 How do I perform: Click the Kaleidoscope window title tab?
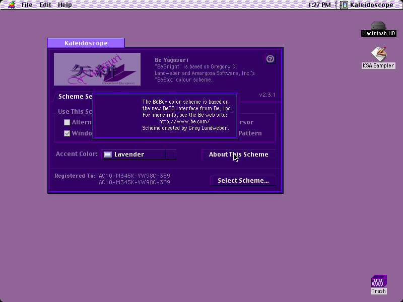coord(86,43)
